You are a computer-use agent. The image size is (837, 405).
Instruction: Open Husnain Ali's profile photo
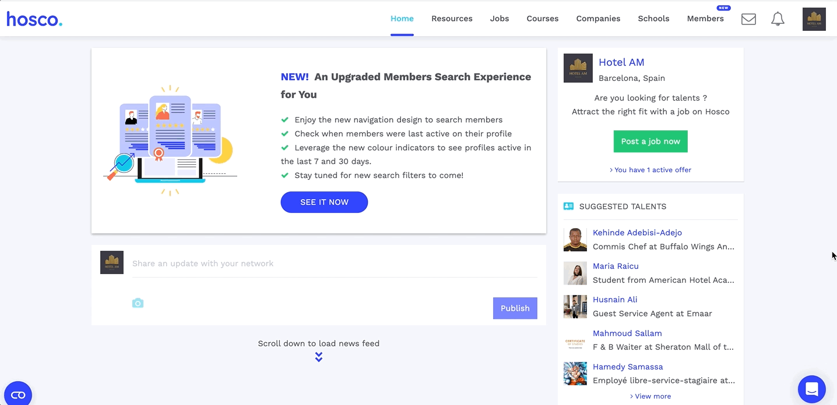point(575,307)
